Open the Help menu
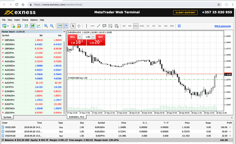Screen dimensions: 236x144 pos(42,20)
